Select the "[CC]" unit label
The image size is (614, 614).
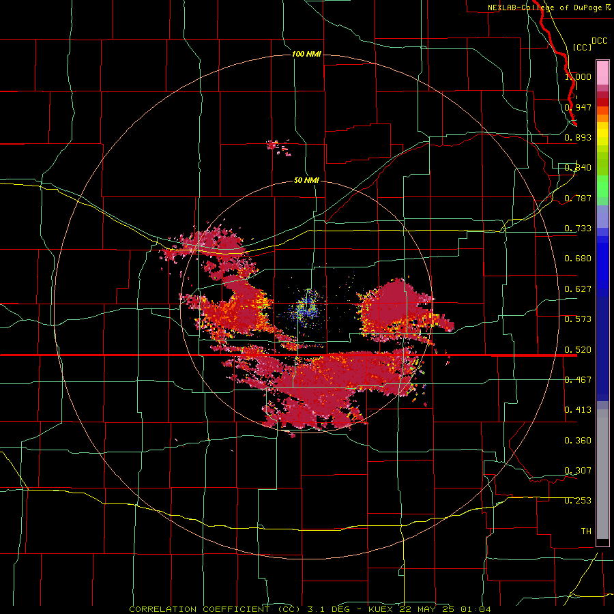pos(582,47)
